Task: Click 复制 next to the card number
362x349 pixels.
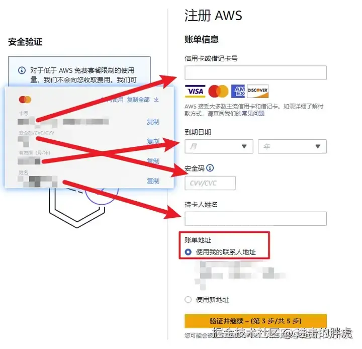Action: (x=153, y=122)
